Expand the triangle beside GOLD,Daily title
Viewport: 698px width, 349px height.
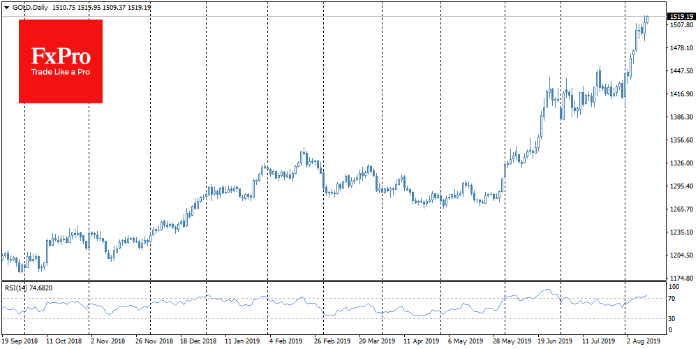pos(6,7)
